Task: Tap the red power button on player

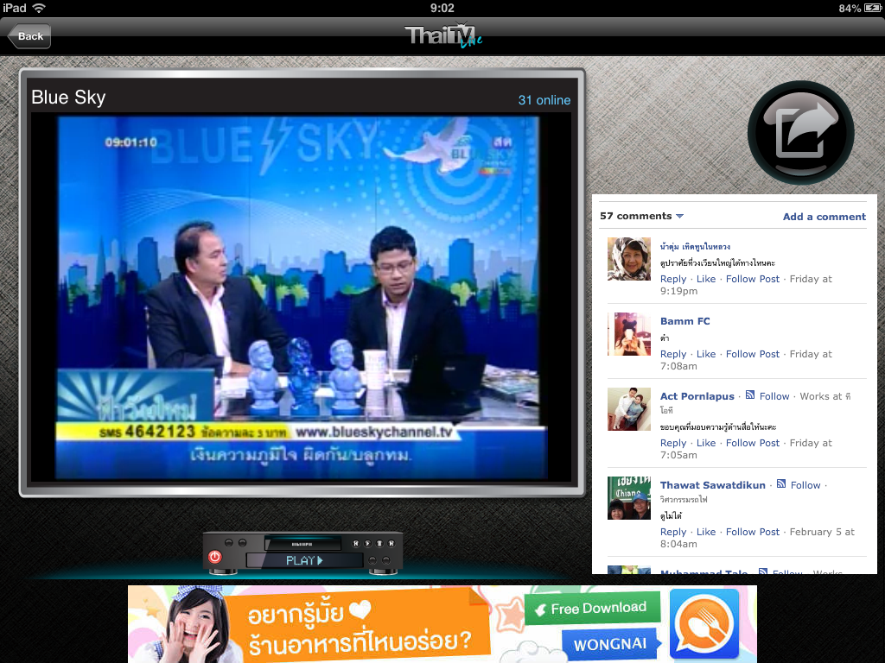Action: click(215, 557)
